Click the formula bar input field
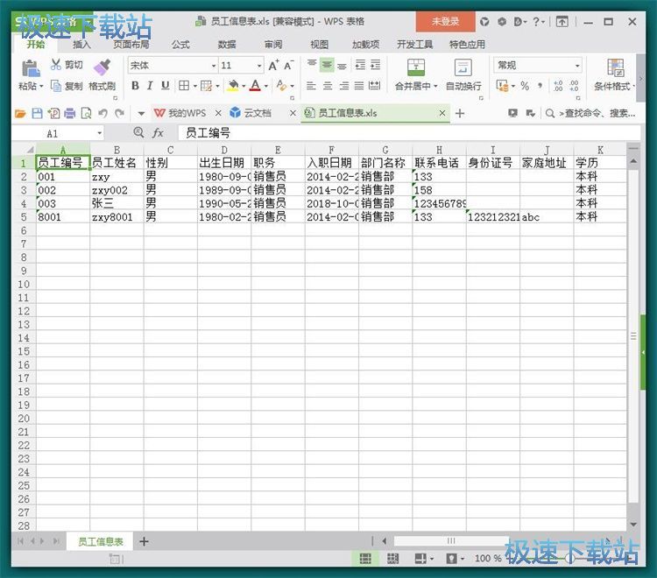 pyautogui.click(x=409, y=133)
